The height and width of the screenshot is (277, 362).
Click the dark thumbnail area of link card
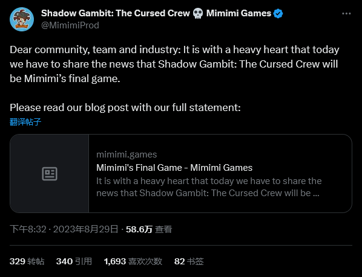point(50,173)
